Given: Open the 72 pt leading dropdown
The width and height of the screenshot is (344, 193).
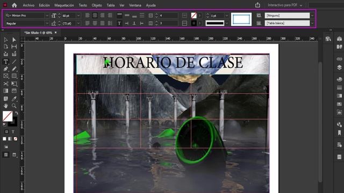Looking at the screenshot, I should click(78, 23).
